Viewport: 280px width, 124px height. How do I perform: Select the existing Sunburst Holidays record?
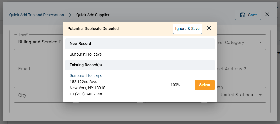205,85
